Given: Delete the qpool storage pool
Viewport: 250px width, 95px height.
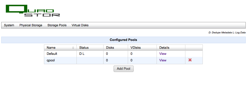Looking at the screenshot, I should coord(190,60).
